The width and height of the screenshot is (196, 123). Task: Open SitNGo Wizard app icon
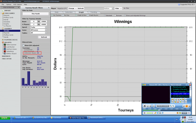[5, 54]
